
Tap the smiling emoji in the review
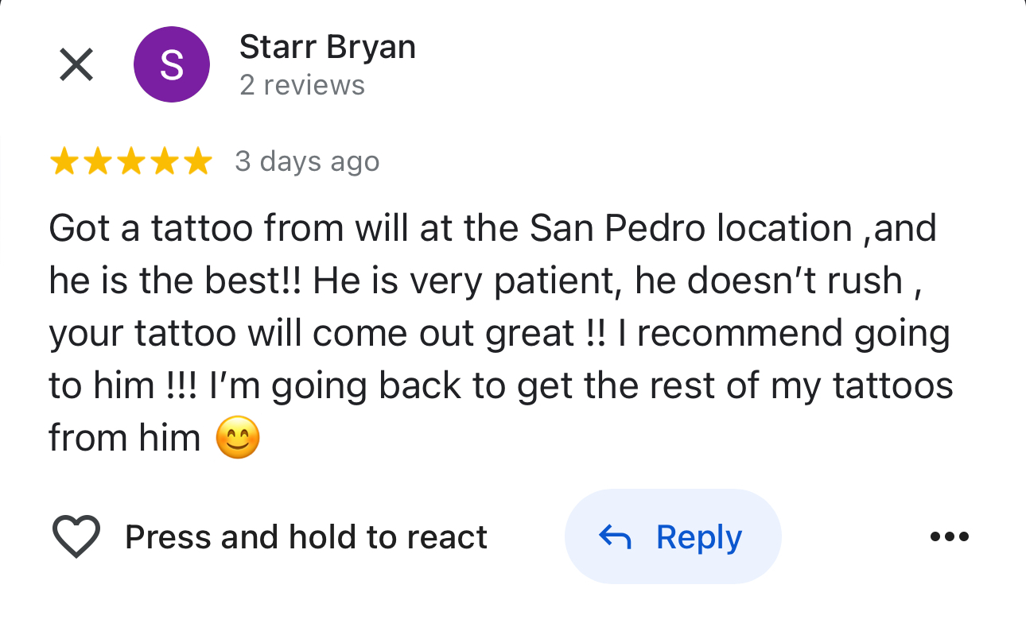238,439
